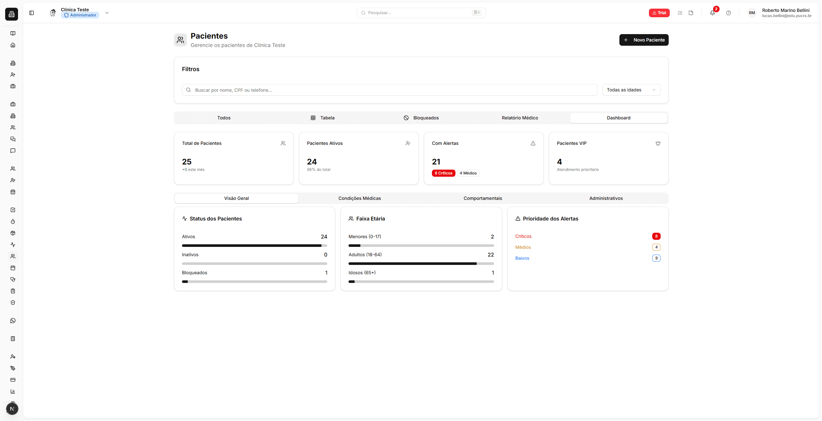
Task: Select the shield check icon in sidebar
Action: 13,303
